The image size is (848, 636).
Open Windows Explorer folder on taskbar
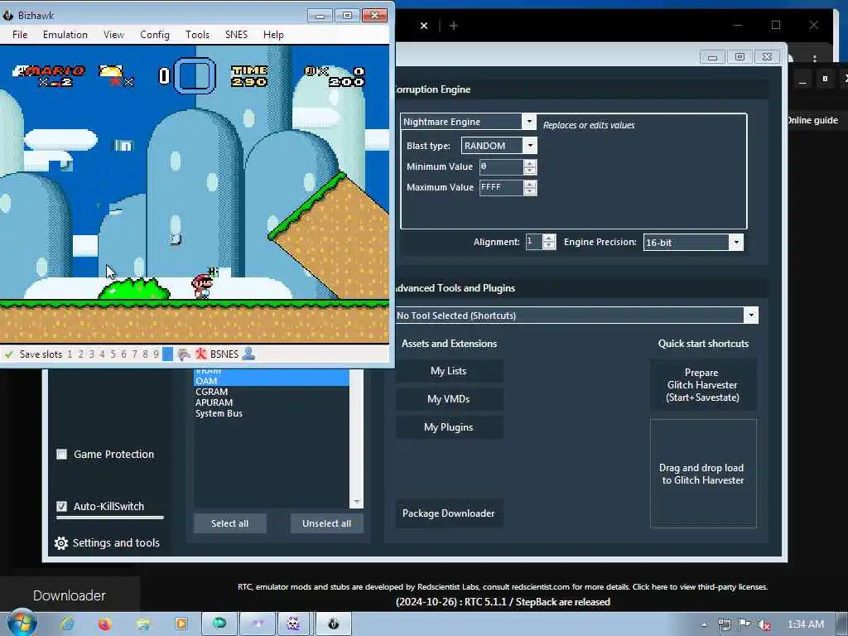coord(142,624)
